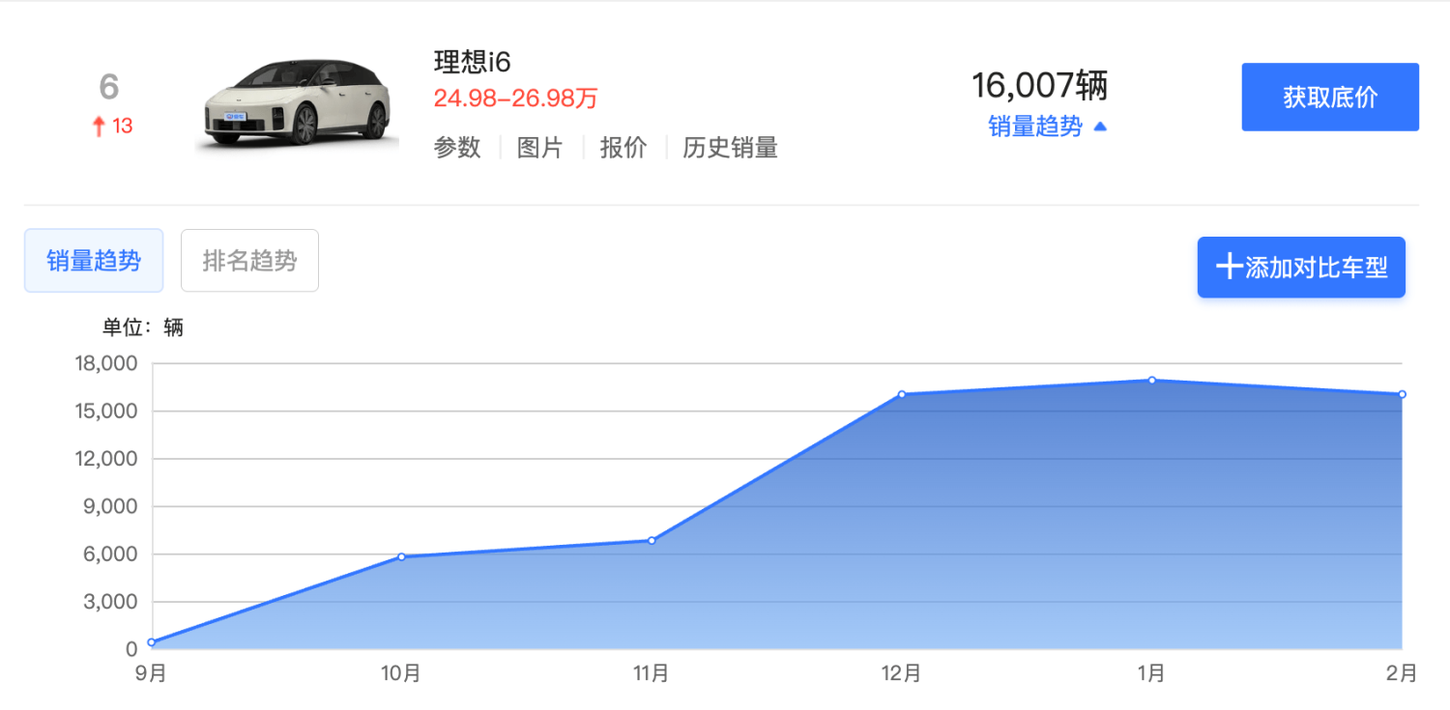Click the blue triangle arrow beside 销量趋势
Viewport: 1450px width, 710px height.
point(1099,127)
